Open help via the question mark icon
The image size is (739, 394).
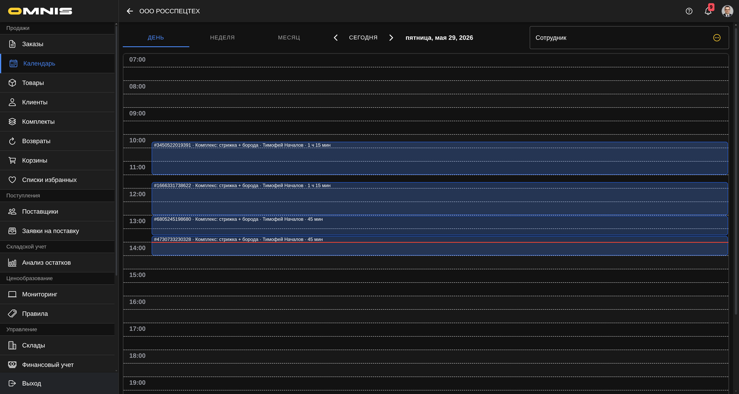[x=689, y=11]
